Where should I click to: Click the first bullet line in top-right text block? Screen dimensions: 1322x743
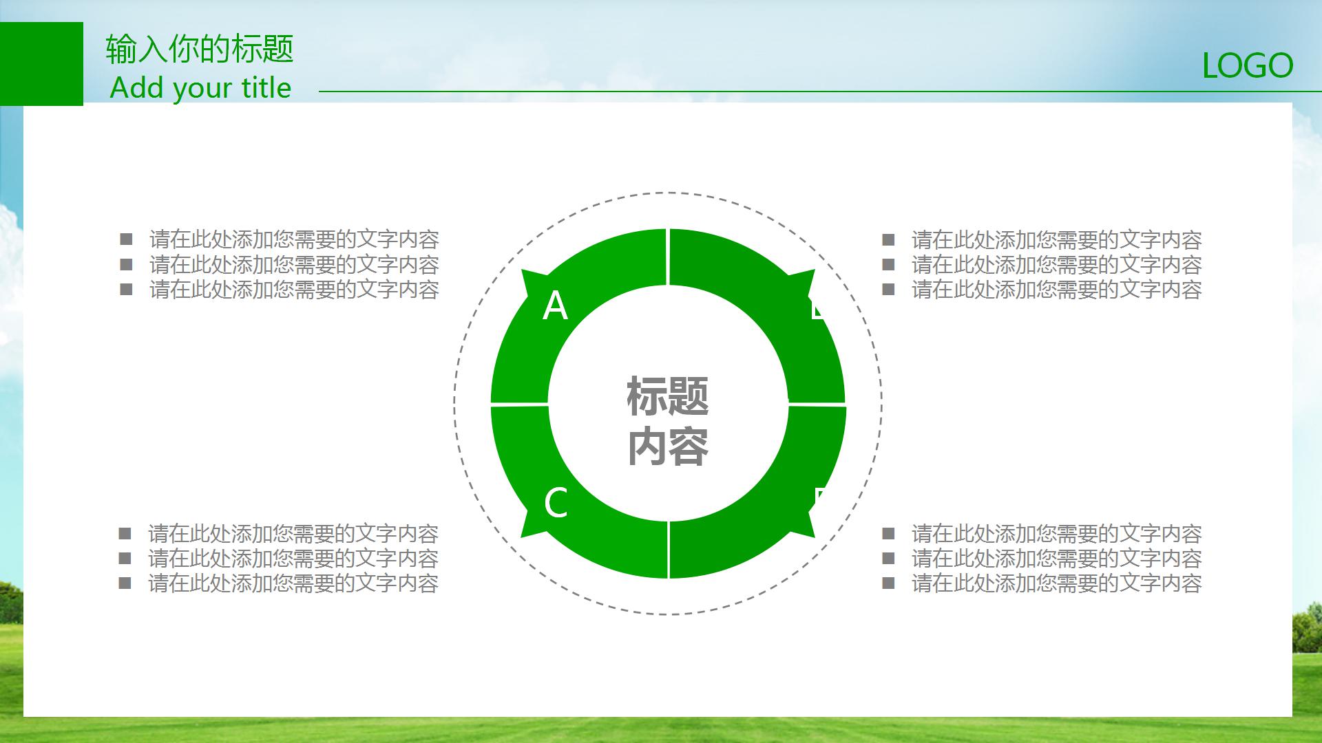1042,239
